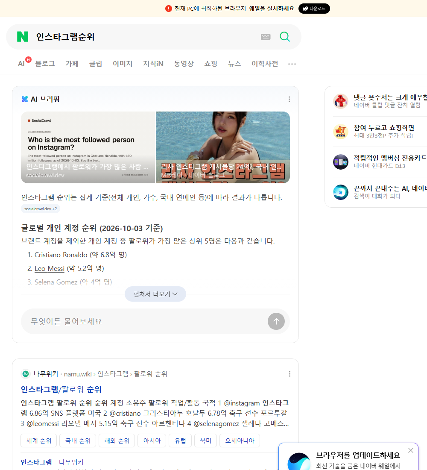Click the 인스타그램순위 search input field
427x470 pixels.
click(144, 37)
